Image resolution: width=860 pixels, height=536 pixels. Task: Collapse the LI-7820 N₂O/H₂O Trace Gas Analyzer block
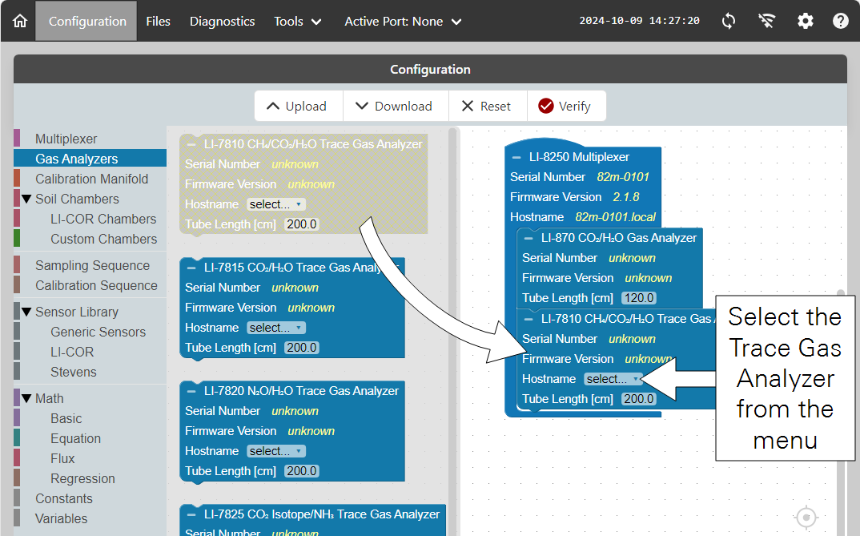(191, 391)
